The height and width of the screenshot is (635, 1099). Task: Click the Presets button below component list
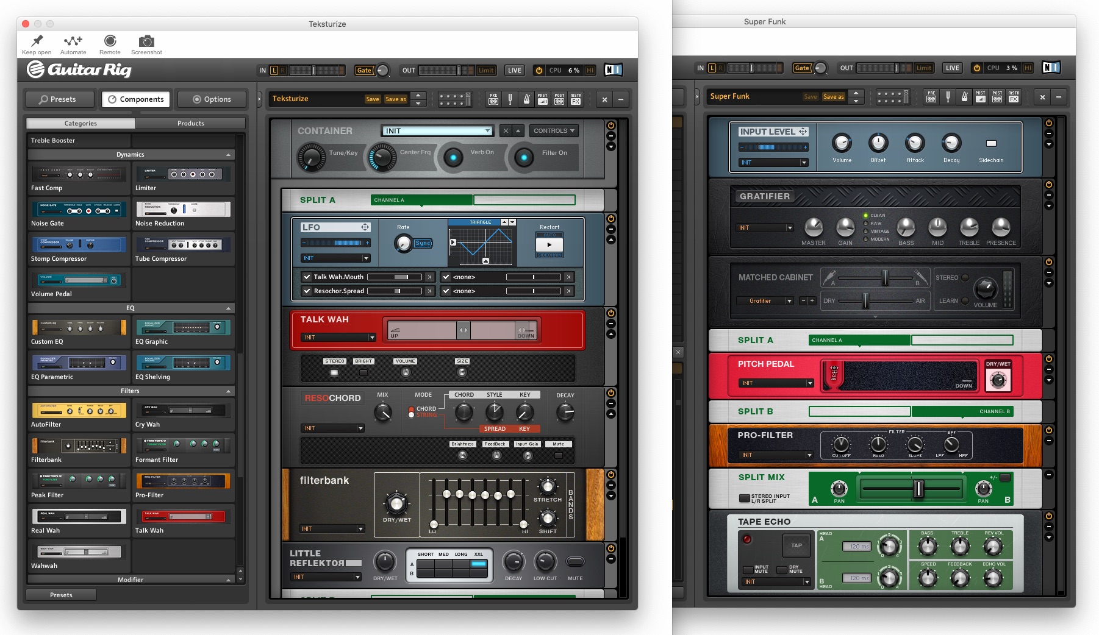coord(61,595)
